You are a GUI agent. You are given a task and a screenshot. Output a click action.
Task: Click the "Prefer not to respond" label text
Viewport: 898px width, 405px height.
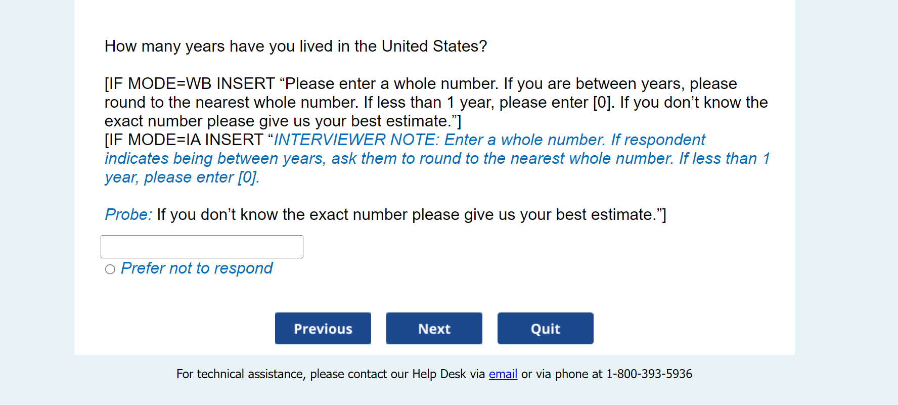197,268
